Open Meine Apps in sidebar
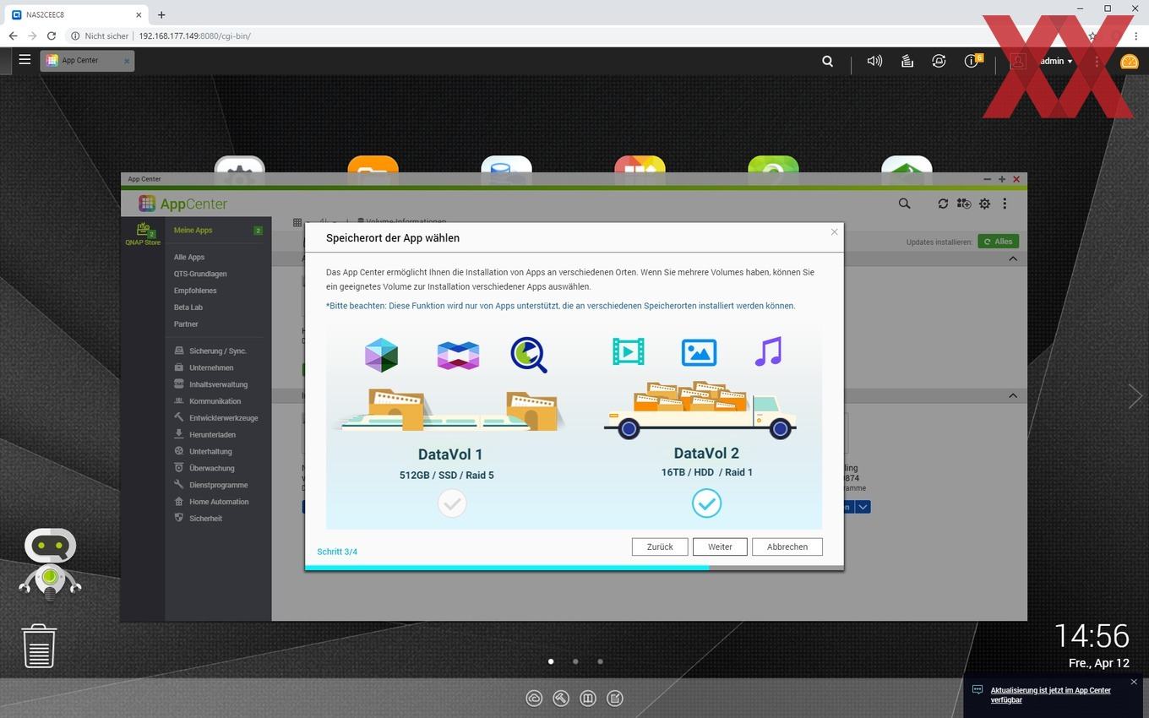Screen dimensions: 1149x718 pyautogui.click(x=218, y=230)
